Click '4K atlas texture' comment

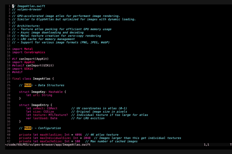102,135
